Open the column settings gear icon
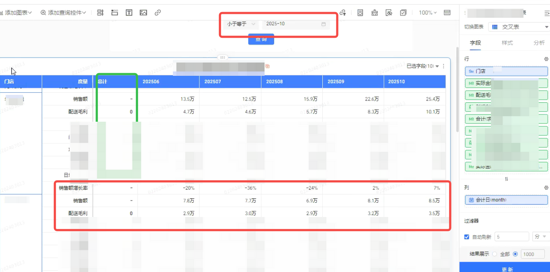This screenshot has height=272, width=550. coord(546,188)
